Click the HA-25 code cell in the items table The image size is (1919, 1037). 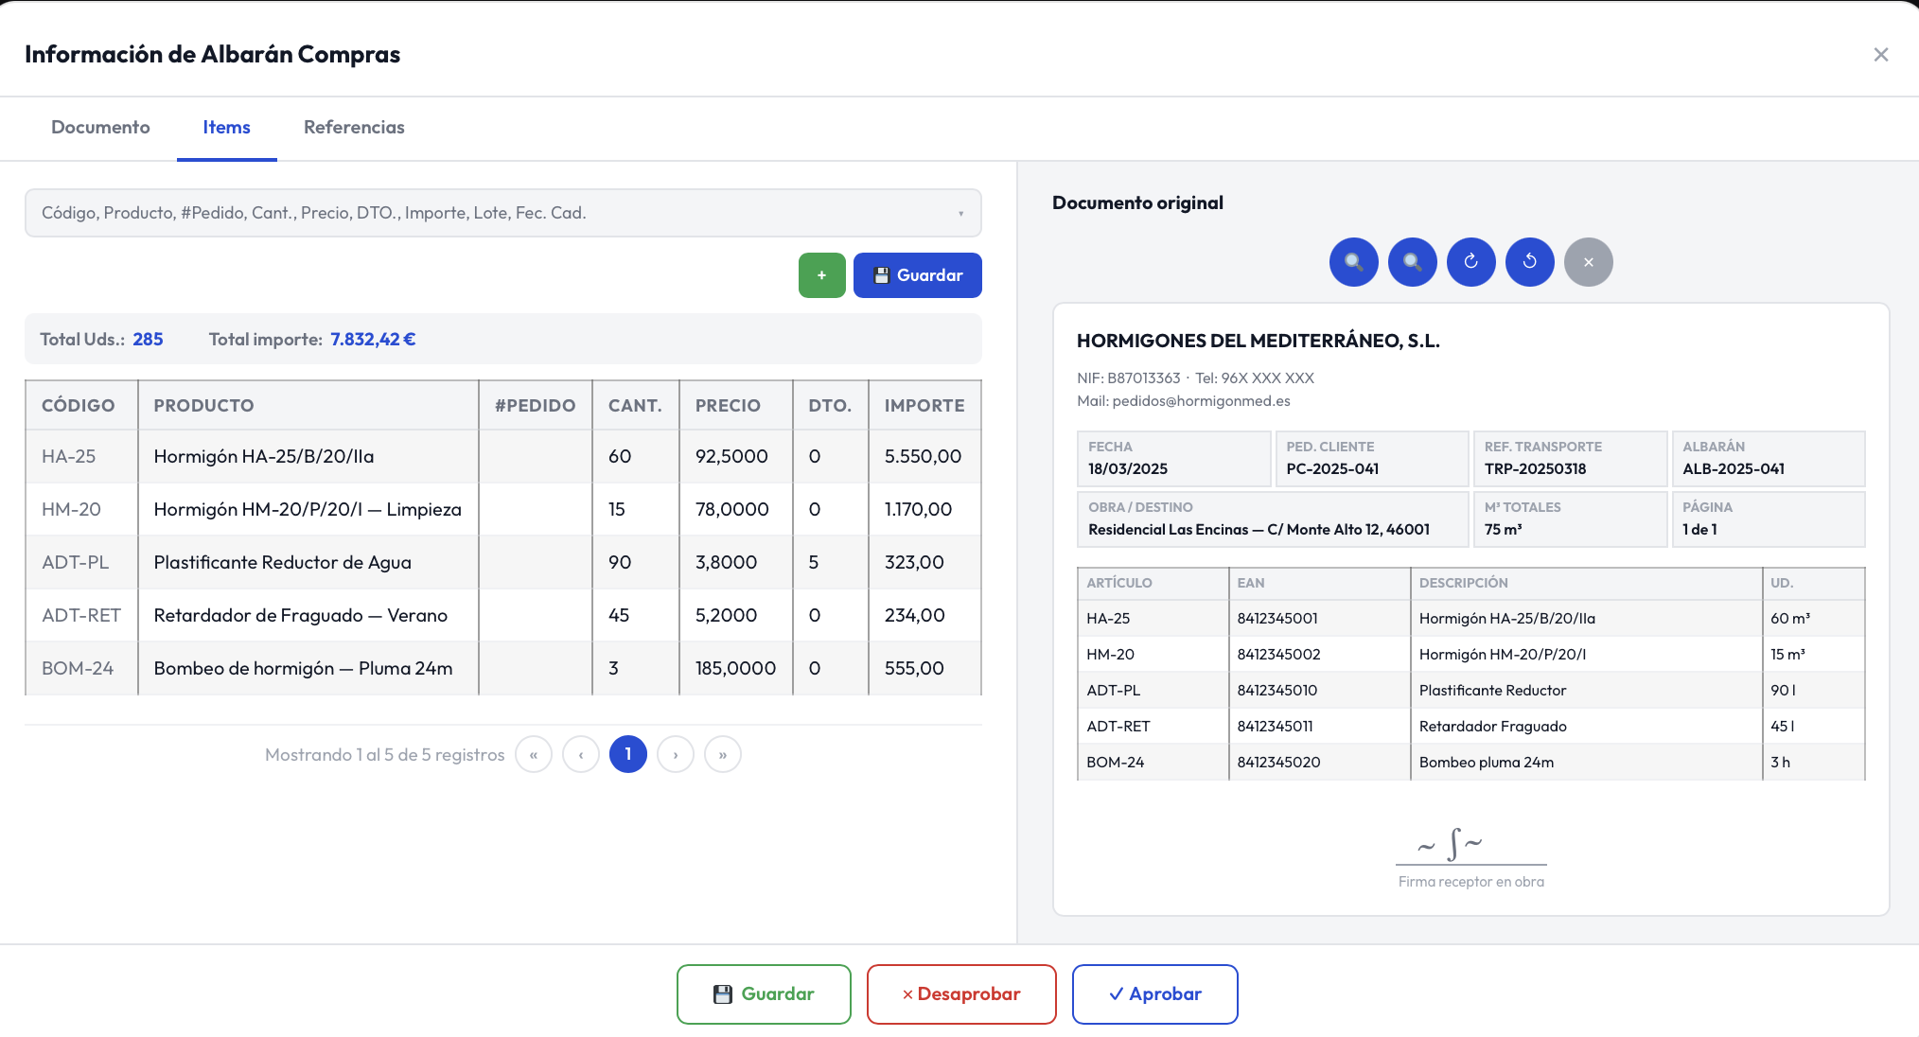coord(81,457)
